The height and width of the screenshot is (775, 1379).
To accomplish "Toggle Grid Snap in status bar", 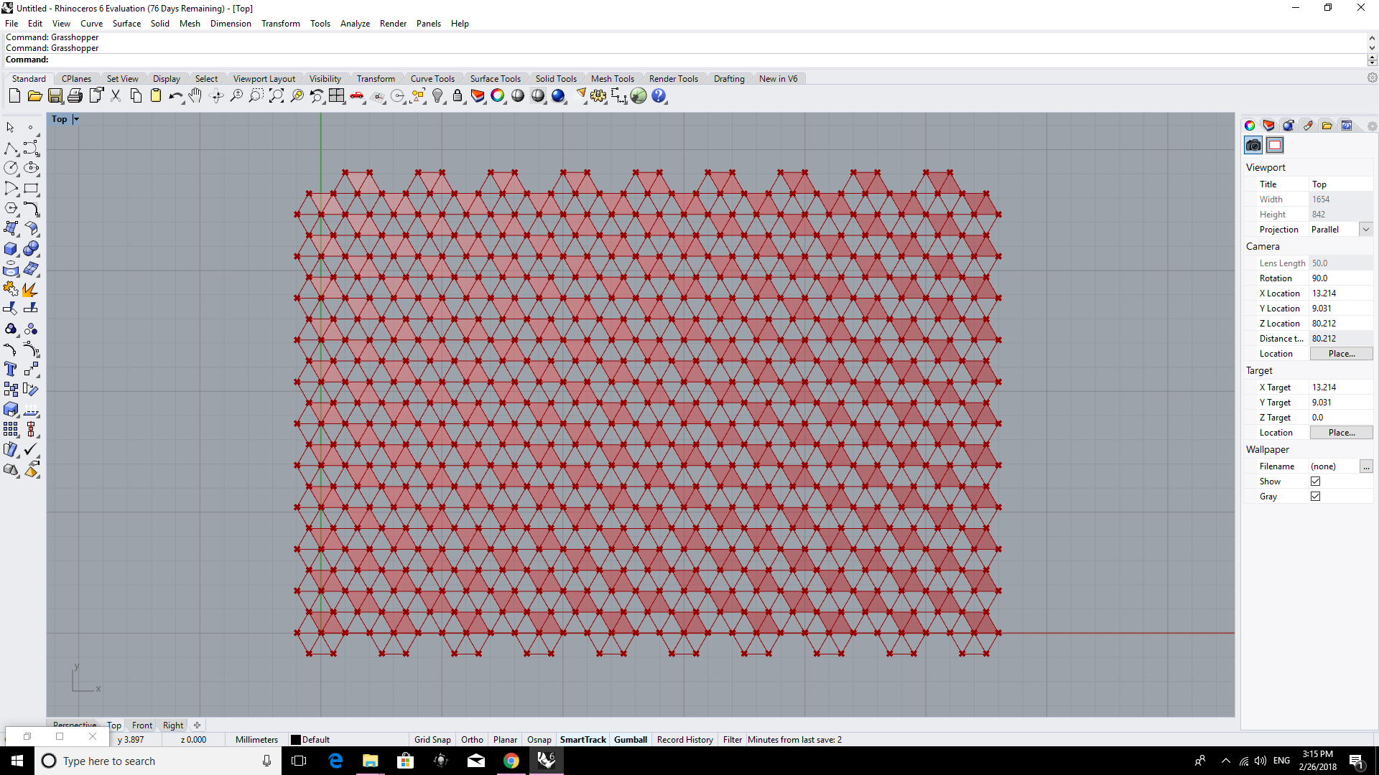I will click(x=432, y=740).
